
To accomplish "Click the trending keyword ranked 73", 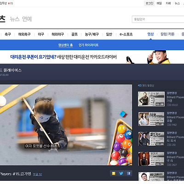I will (x=6, y=3).
